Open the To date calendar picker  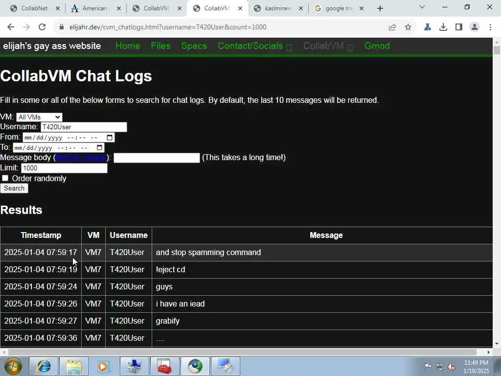coord(100,147)
